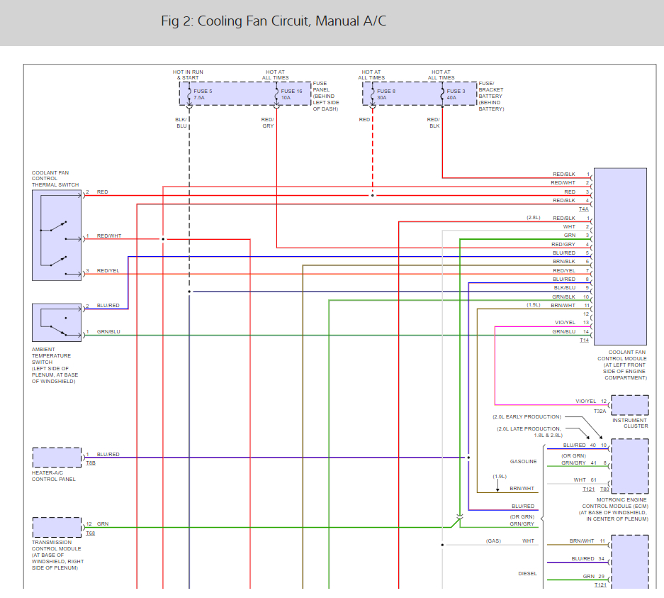This screenshot has height=598, width=664.
Task: Click RED/WHT pin 2 label on T4A
Action: (570, 183)
